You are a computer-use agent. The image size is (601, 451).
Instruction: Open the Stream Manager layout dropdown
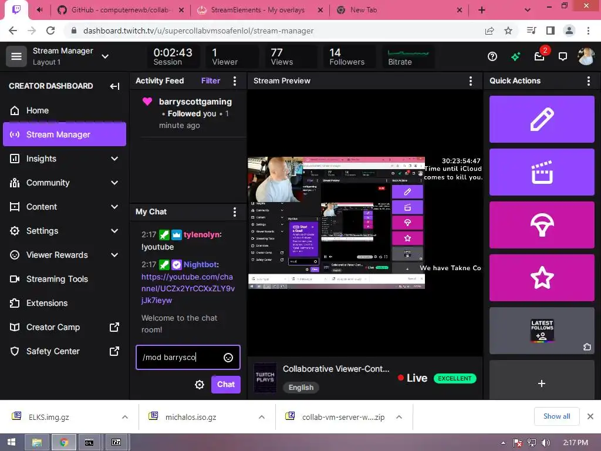click(105, 56)
